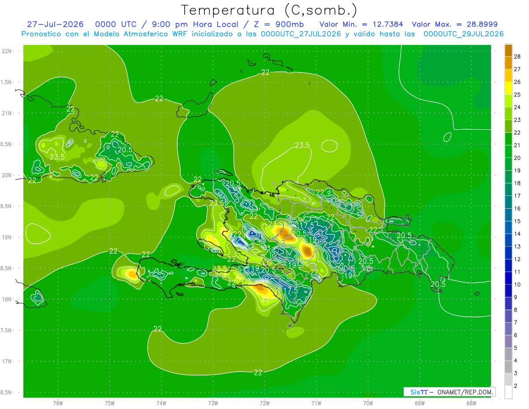
Task: Click the "17.5" contour label over northern Hispaniola
Action: click(306, 225)
